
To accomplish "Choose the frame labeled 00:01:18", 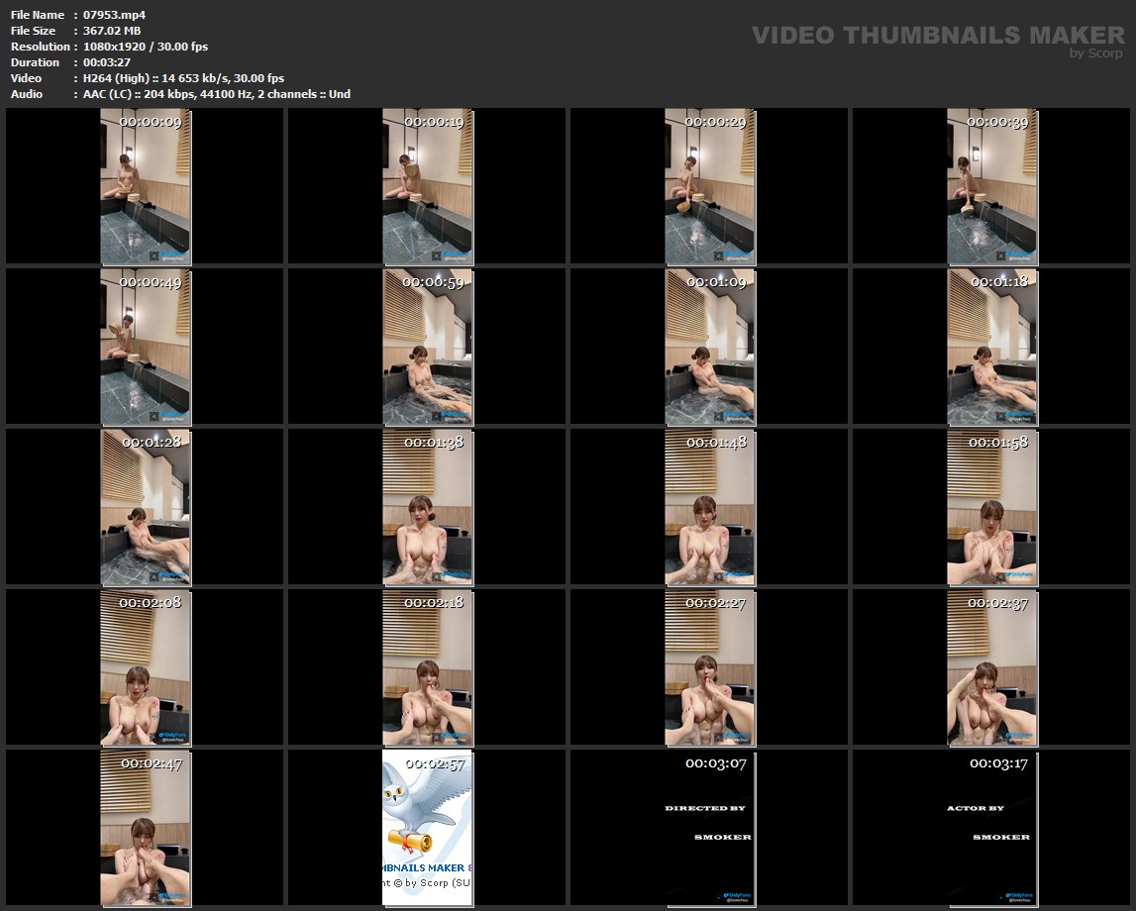I will click(992, 347).
